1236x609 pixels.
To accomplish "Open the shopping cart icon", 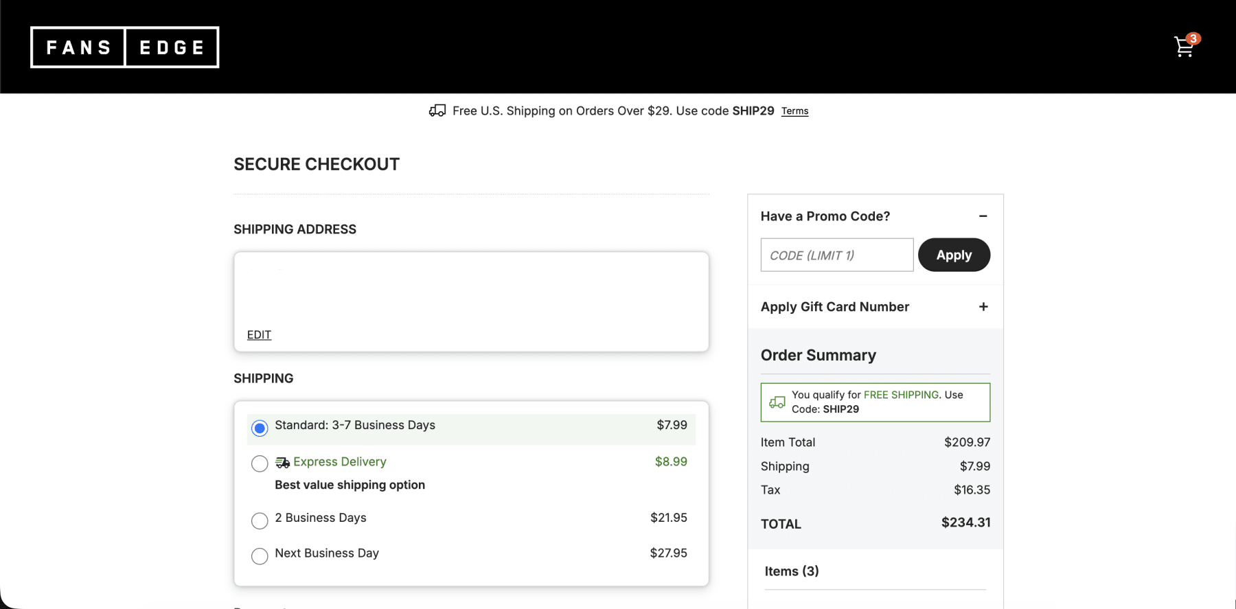I will click(1183, 47).
